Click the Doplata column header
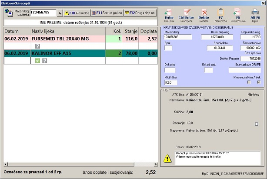The width and height of the screenshot is (267, 179). [148, 31]
